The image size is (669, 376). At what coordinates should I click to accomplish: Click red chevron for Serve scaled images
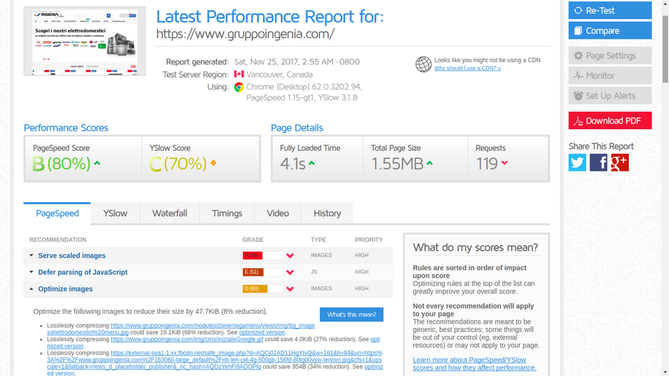[x=290, y=256]
